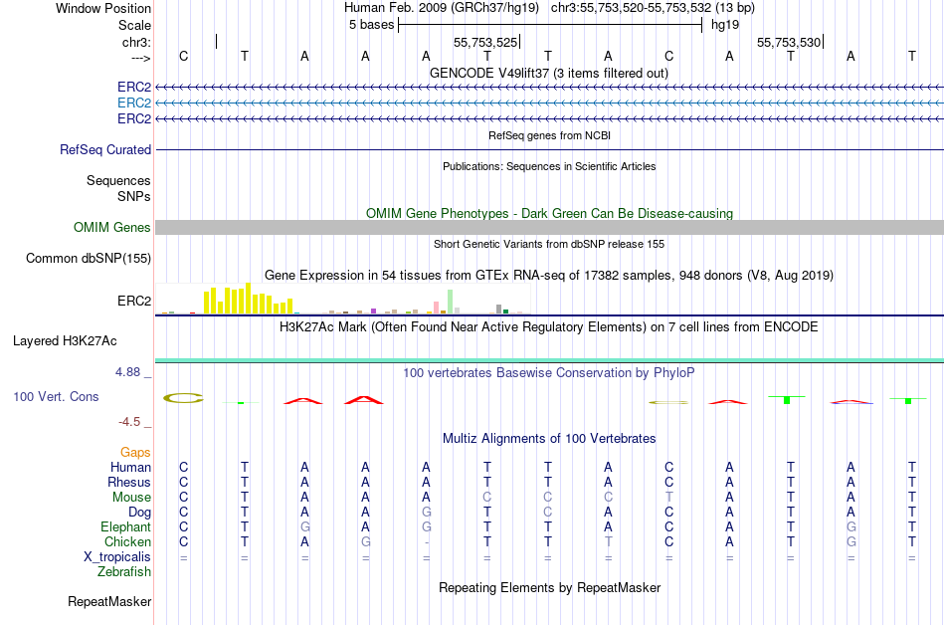The width and height of the screenshot is (945, 625).
Task: Open the RepeatMasker track label
Action: (x=109, y=601)
